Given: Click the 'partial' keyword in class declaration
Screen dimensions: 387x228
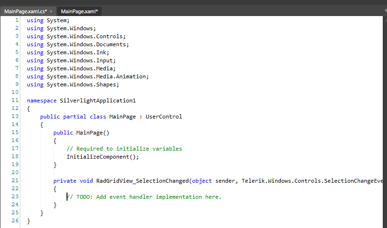Looking at the screenshot, I should coord(75,117).
